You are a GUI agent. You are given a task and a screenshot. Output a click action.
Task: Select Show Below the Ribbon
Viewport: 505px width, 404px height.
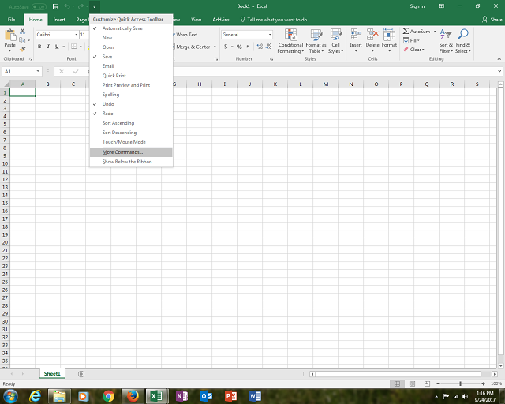pos(131,162)
